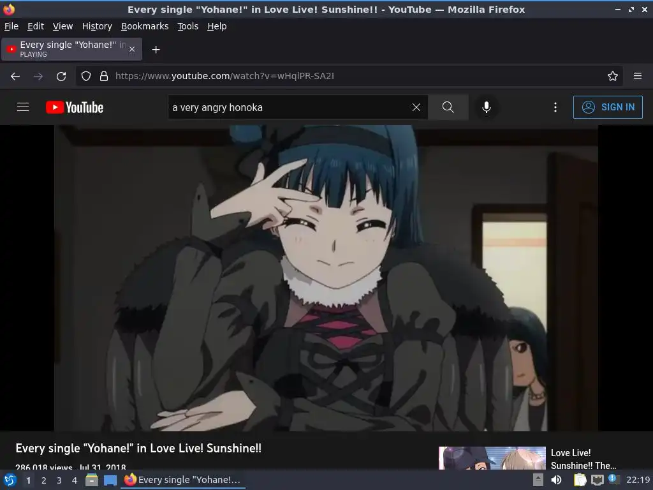Open the taskbar start menu icon

pos(10,480)
